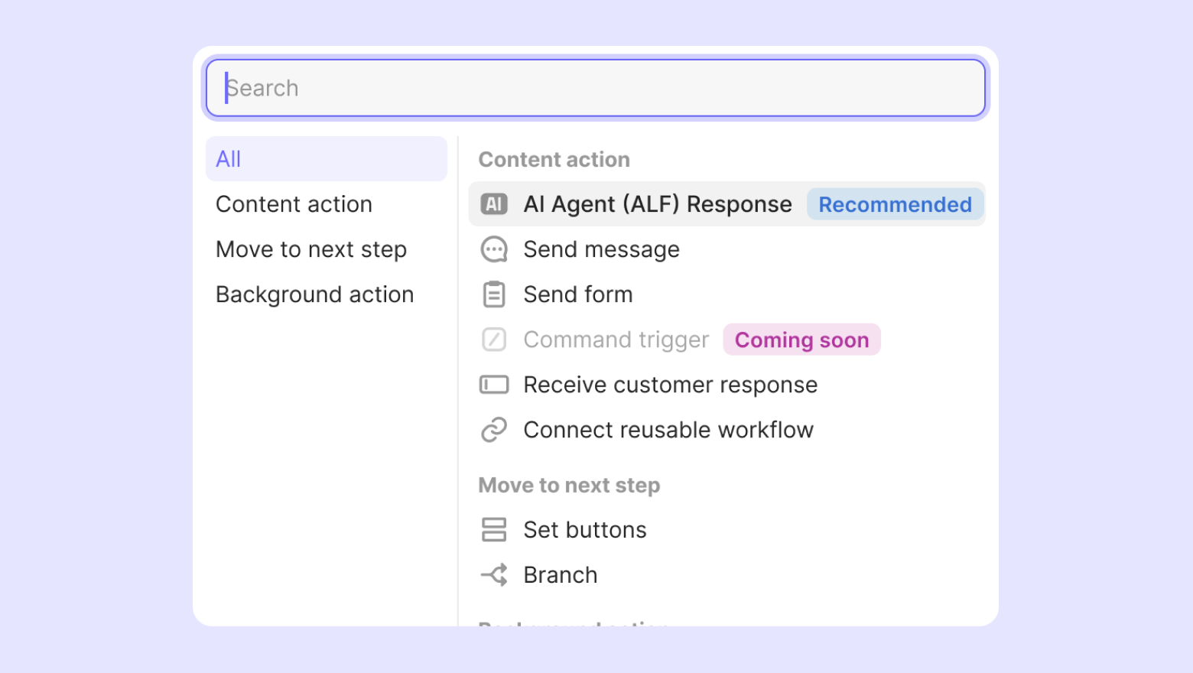Click the Command trigger slash icon

point(494,340)
